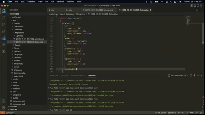Image resolution: width=205 pixels, height=115 pixels.
Task: Split the editor to the right
Action: coord(197,10)
